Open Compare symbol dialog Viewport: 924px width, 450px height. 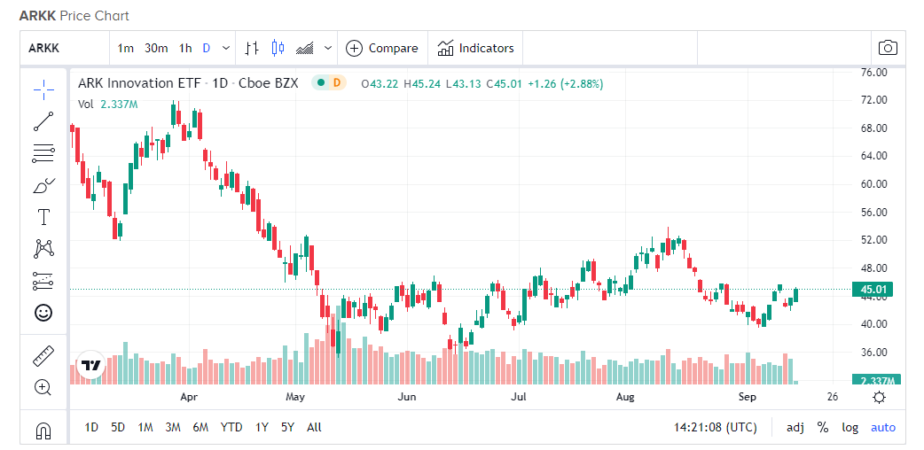coord(382,49)
